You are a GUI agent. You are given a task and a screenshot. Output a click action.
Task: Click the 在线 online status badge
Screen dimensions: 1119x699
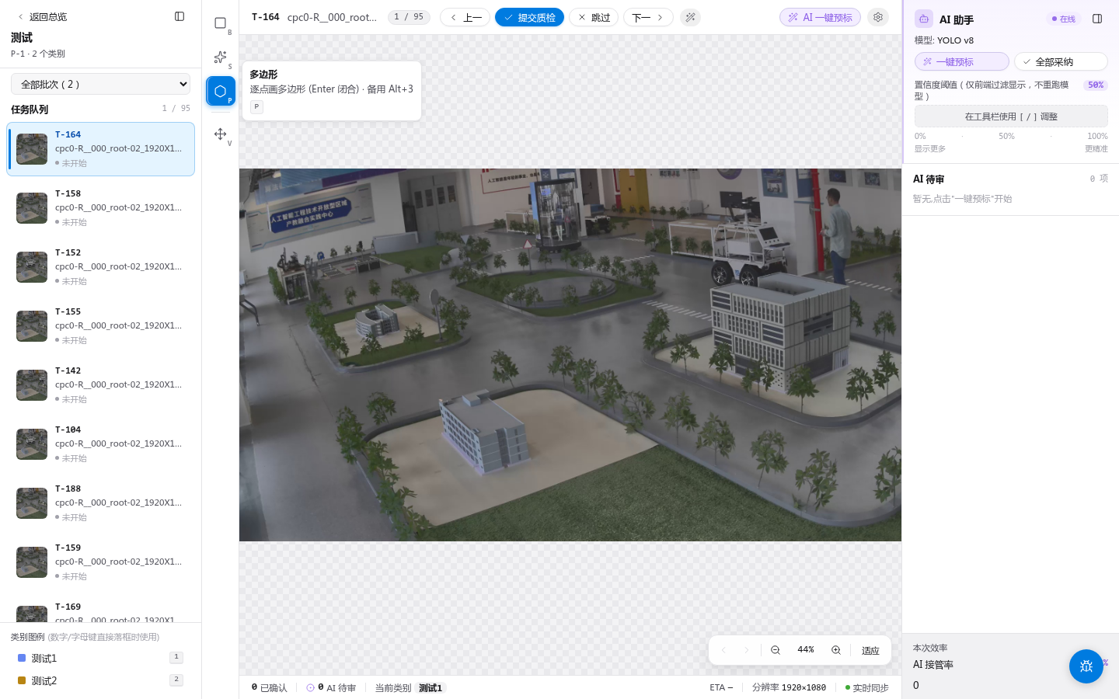[x=1064, y=19]
